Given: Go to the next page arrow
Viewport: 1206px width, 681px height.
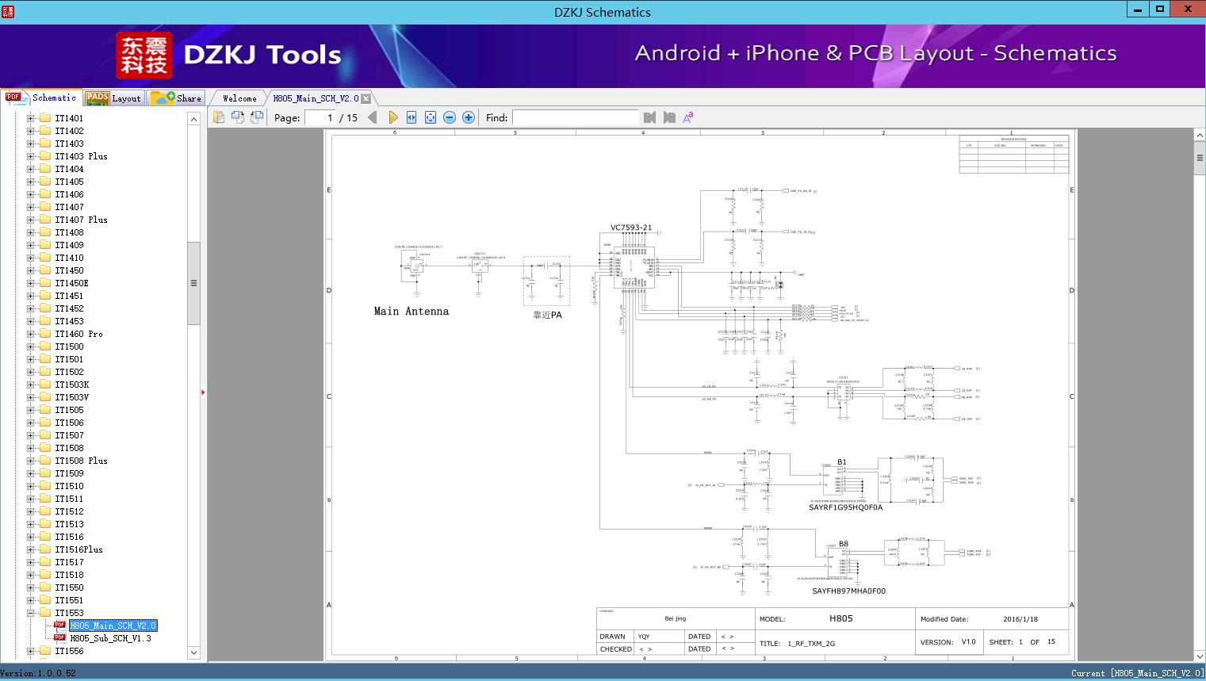Looking at the screenshot, I should pyautogui.click(x=392, y=117).
